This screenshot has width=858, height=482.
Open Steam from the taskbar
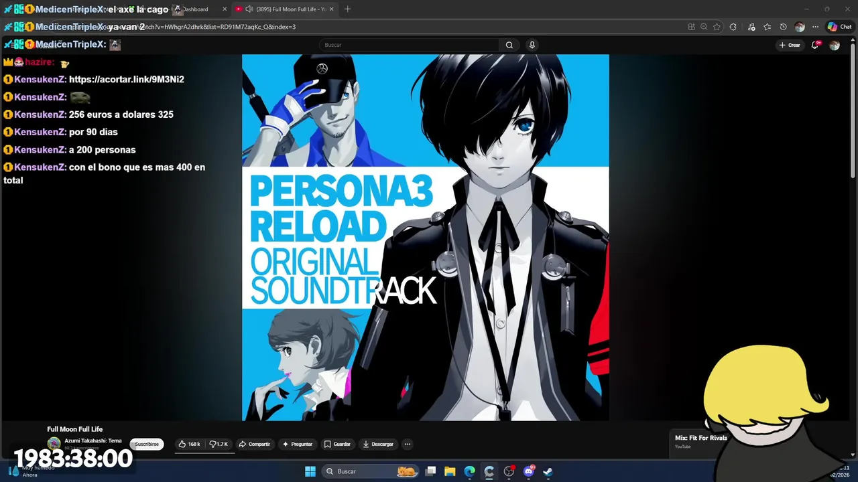coord(548,471)
